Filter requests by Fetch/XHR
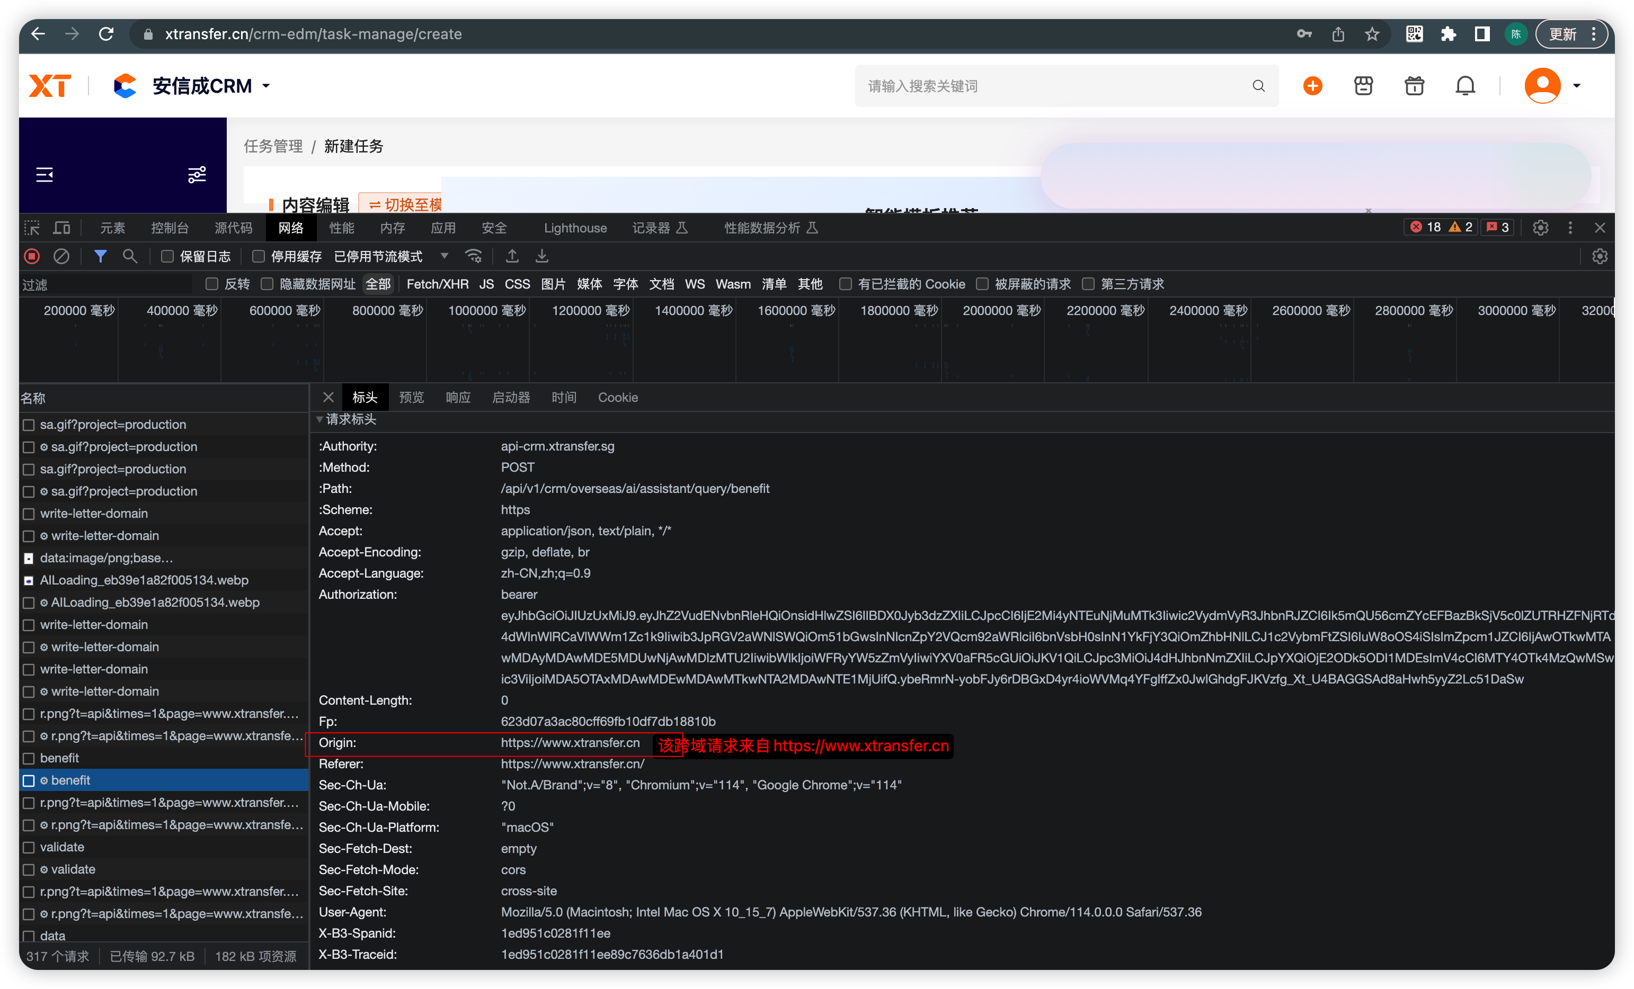1634x989 pixels. 437,284
